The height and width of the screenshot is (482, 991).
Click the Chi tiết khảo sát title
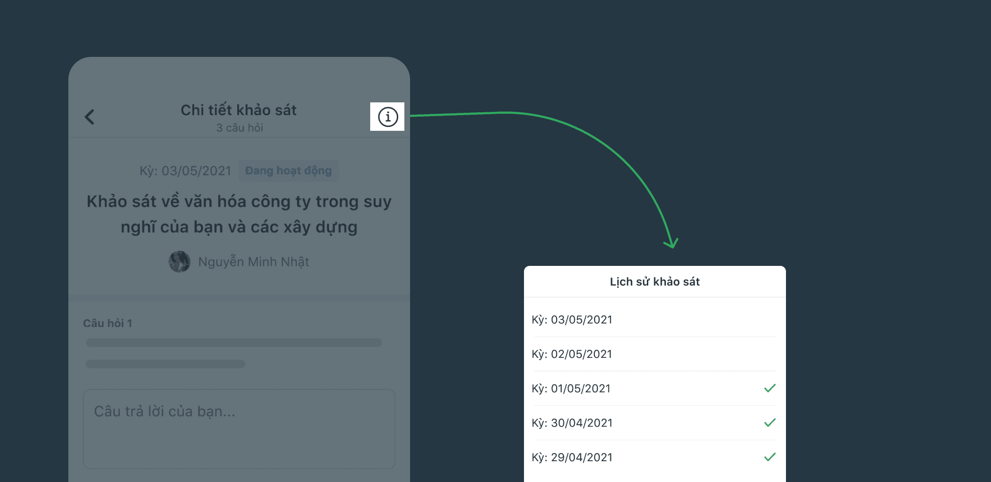point(239,110)
